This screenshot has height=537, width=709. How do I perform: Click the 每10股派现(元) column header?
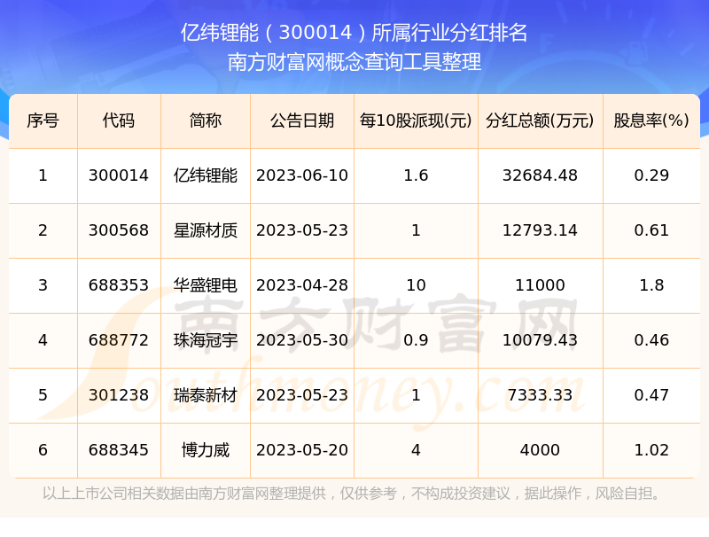point(416,121)
